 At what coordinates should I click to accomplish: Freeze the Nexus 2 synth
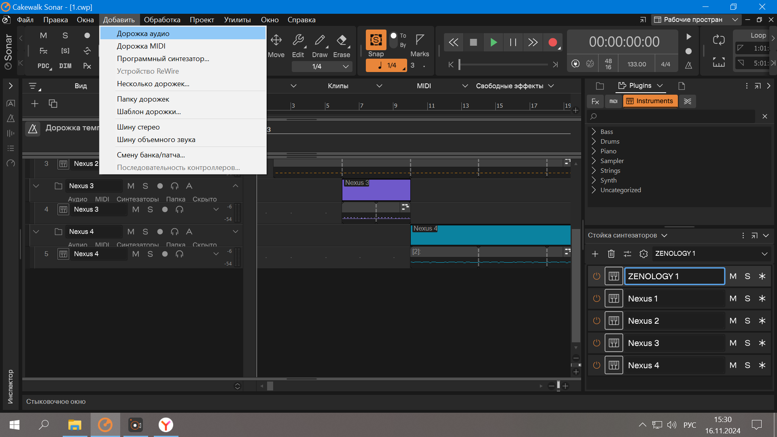pos(762,321)
